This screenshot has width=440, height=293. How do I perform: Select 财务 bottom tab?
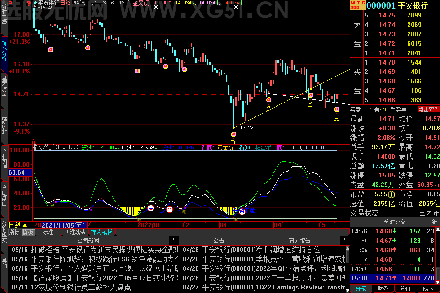point(383,289)
